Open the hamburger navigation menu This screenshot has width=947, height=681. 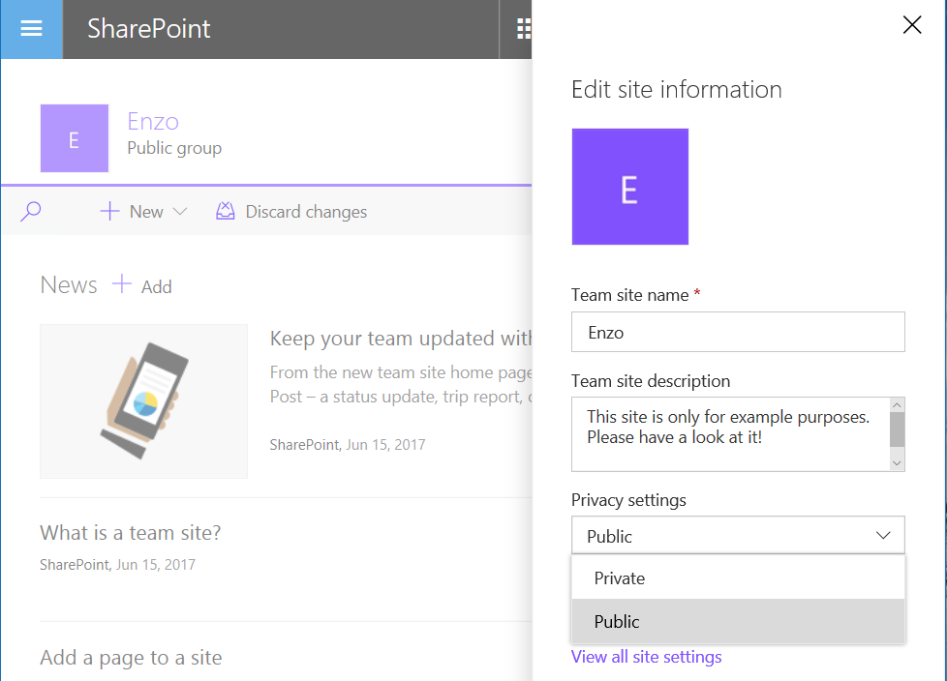[31, 29]
